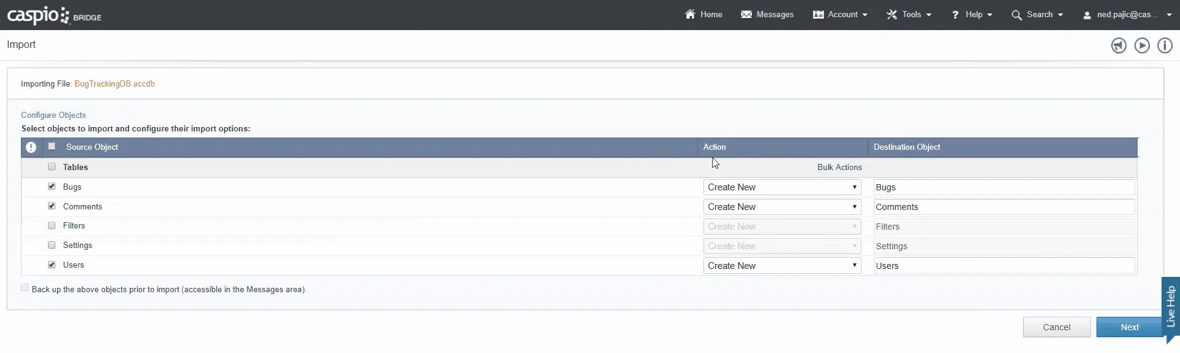The image size is (1180, 353).
Task: Click the Next button
Action: point(1129,327)
